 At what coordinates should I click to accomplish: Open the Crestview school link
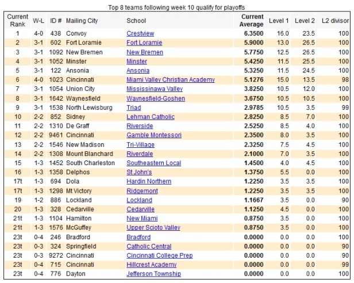click(140, 33)
